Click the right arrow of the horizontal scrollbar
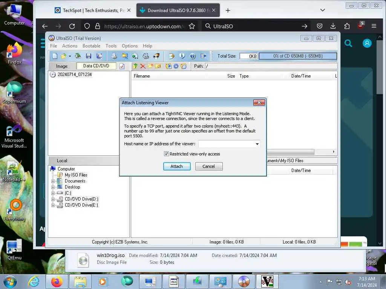This screenshot has height=289, width=386. point(334,152)
